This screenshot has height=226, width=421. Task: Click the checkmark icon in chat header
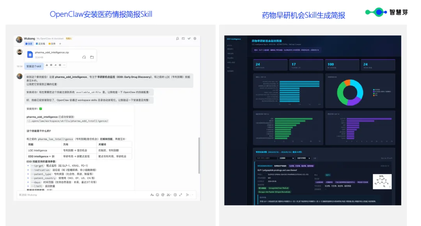pos(189,39)
